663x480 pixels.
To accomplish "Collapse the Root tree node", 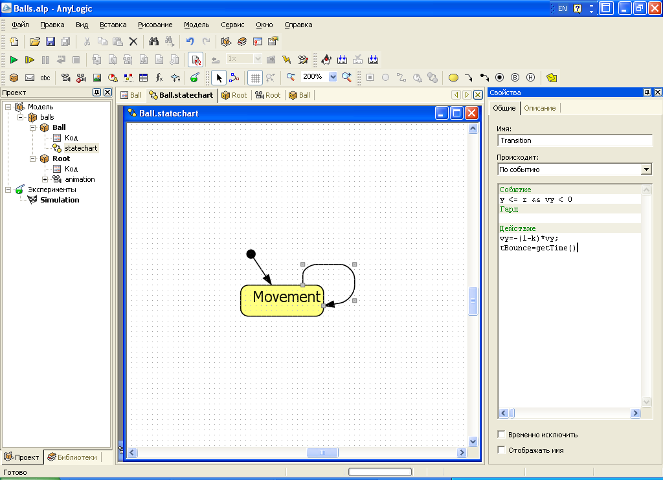I will click(32, 159).
